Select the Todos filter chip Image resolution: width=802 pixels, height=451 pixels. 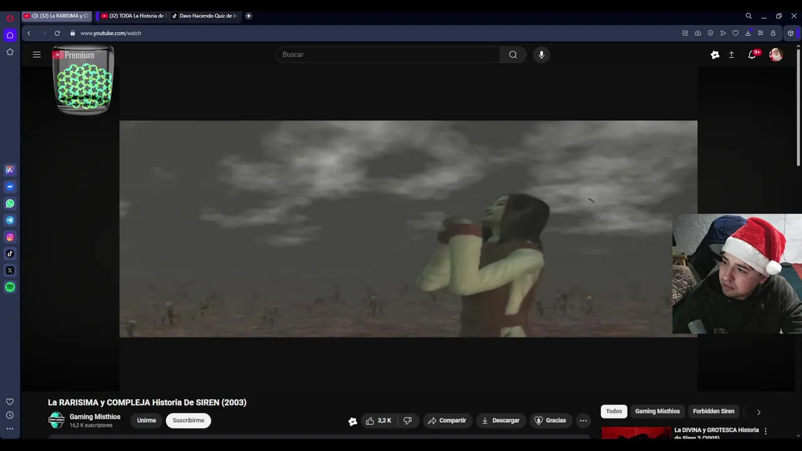(x=614, y=412)
